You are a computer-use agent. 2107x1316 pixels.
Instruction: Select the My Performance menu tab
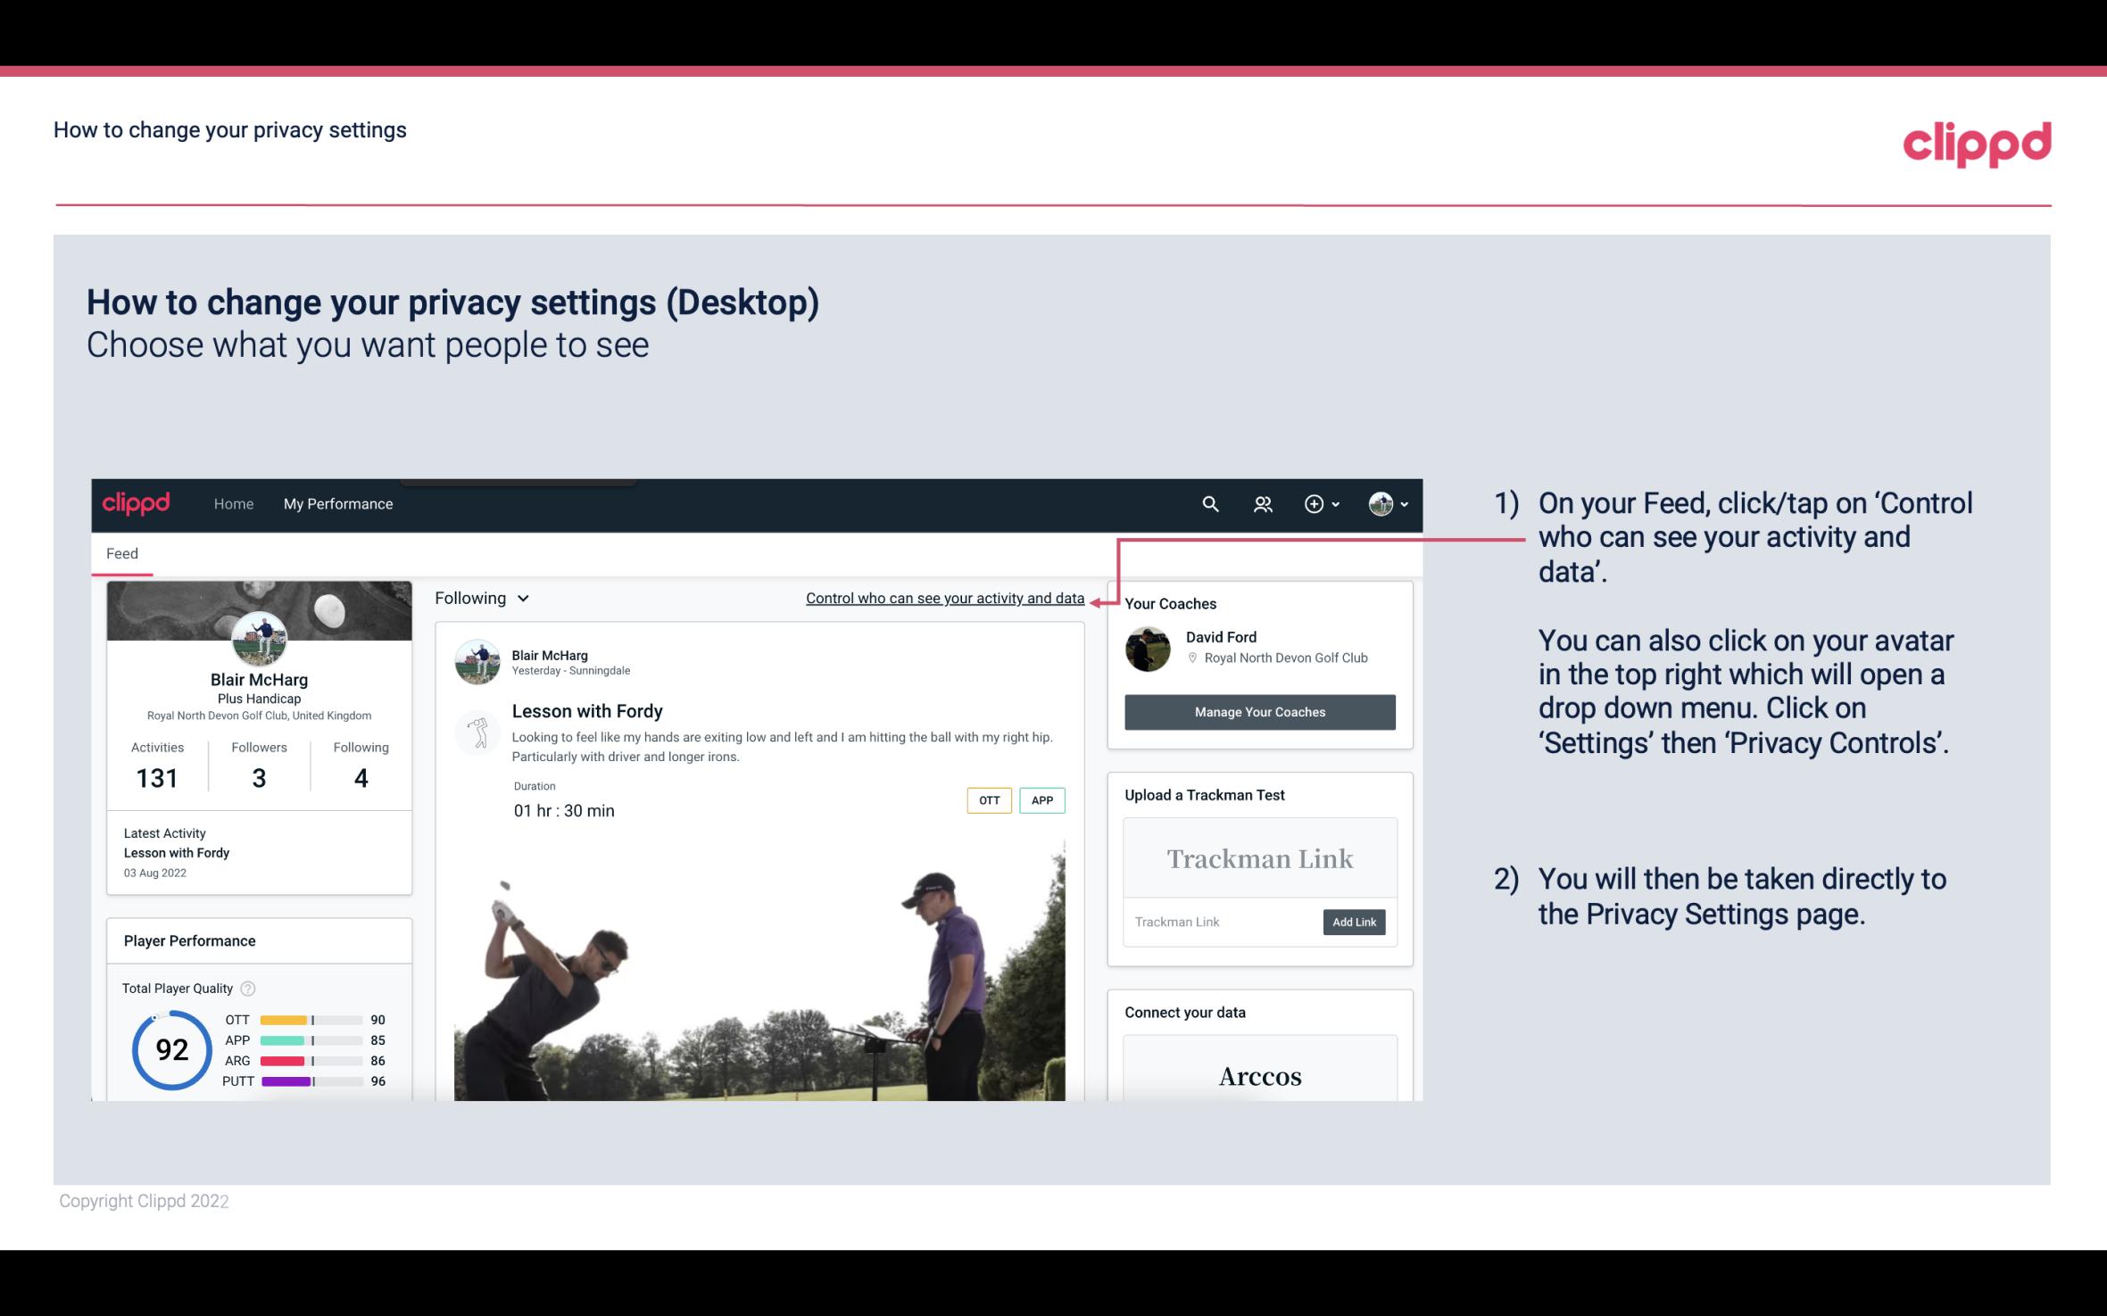[x=338, y=503]
